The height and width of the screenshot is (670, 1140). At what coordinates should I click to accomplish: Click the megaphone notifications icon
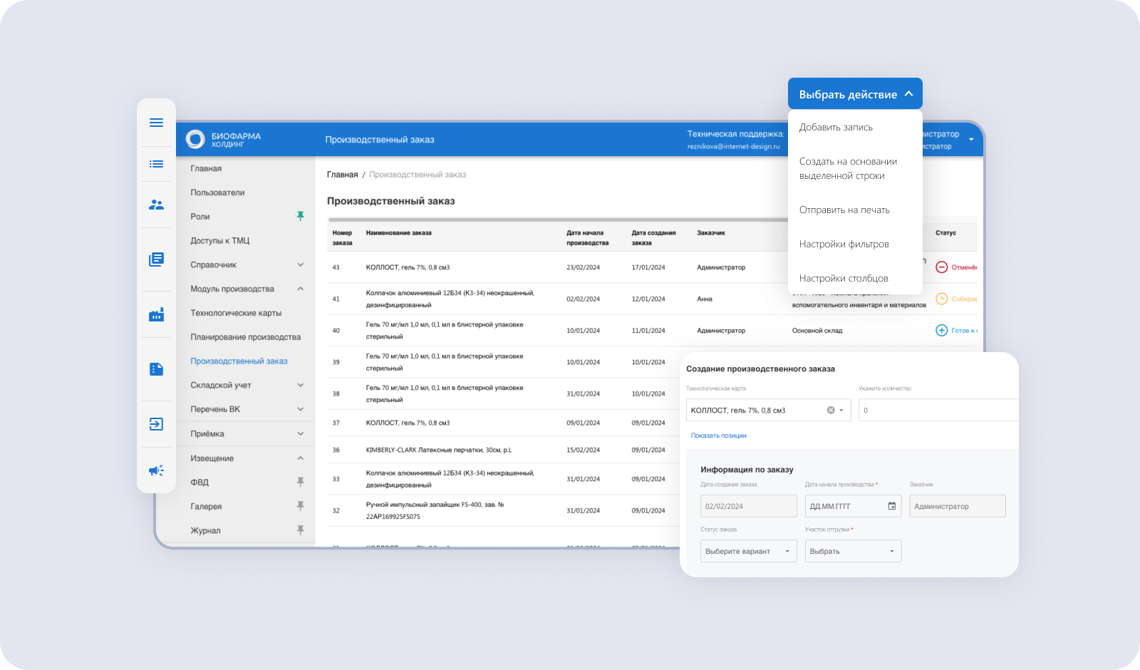[156, 470]
